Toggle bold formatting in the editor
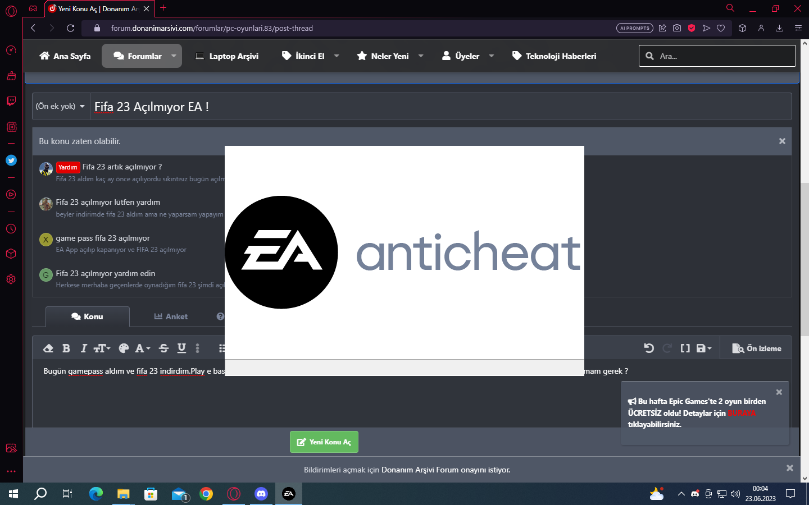Image resolution: width=809 pixels, height=505 pixels. (x=66, y=348)
